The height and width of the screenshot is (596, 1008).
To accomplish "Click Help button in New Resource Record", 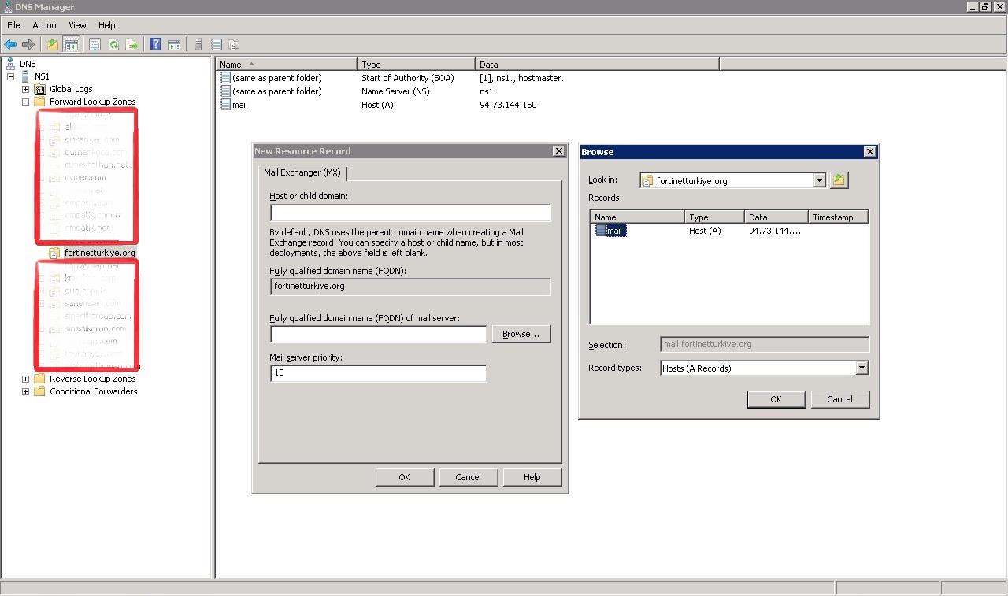I will click(532, 476).
